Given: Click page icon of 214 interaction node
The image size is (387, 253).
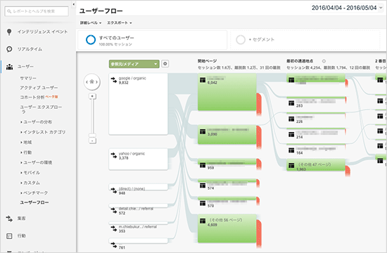Looking at the screenshot, I should tap(291, 134).
